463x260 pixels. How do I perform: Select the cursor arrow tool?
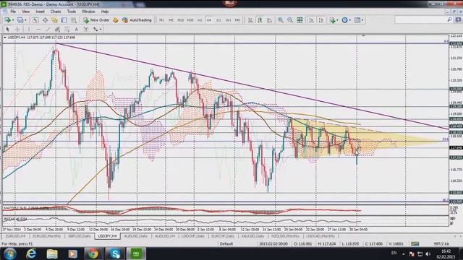click(8, 29)
